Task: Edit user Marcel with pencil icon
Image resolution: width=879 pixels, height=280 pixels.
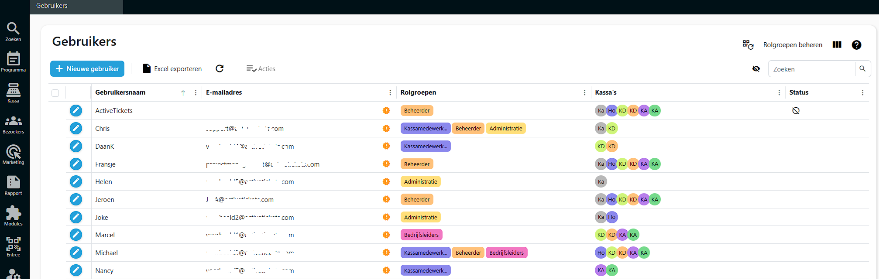Action: tap(76, 235)
